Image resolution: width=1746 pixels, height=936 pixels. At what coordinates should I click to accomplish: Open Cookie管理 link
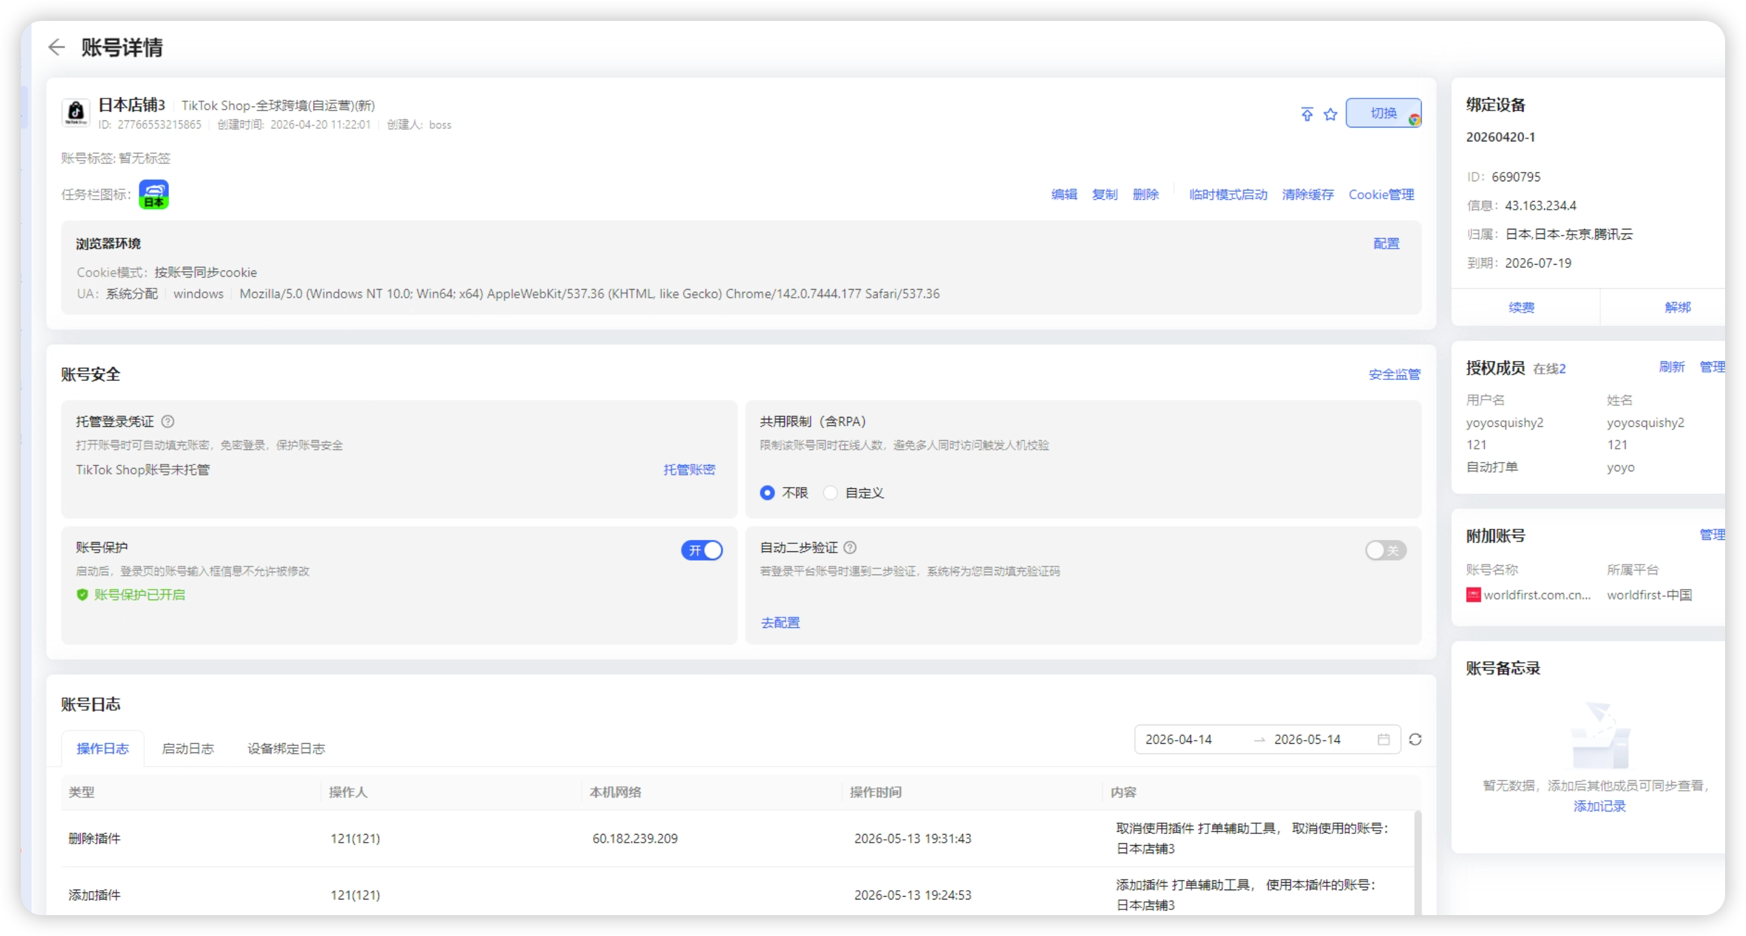(1382, 195)
